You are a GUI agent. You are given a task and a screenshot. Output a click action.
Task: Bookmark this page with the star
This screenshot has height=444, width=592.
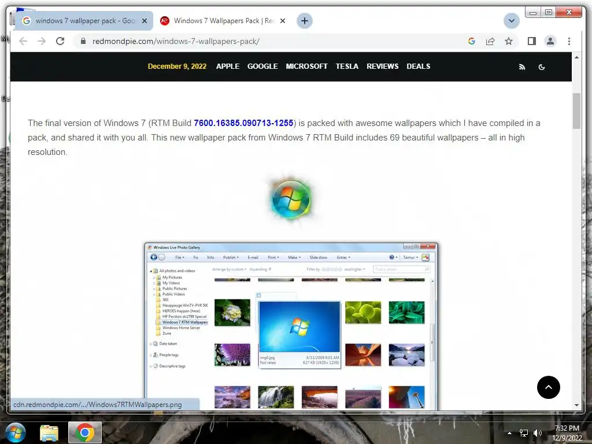coord(509,41)
